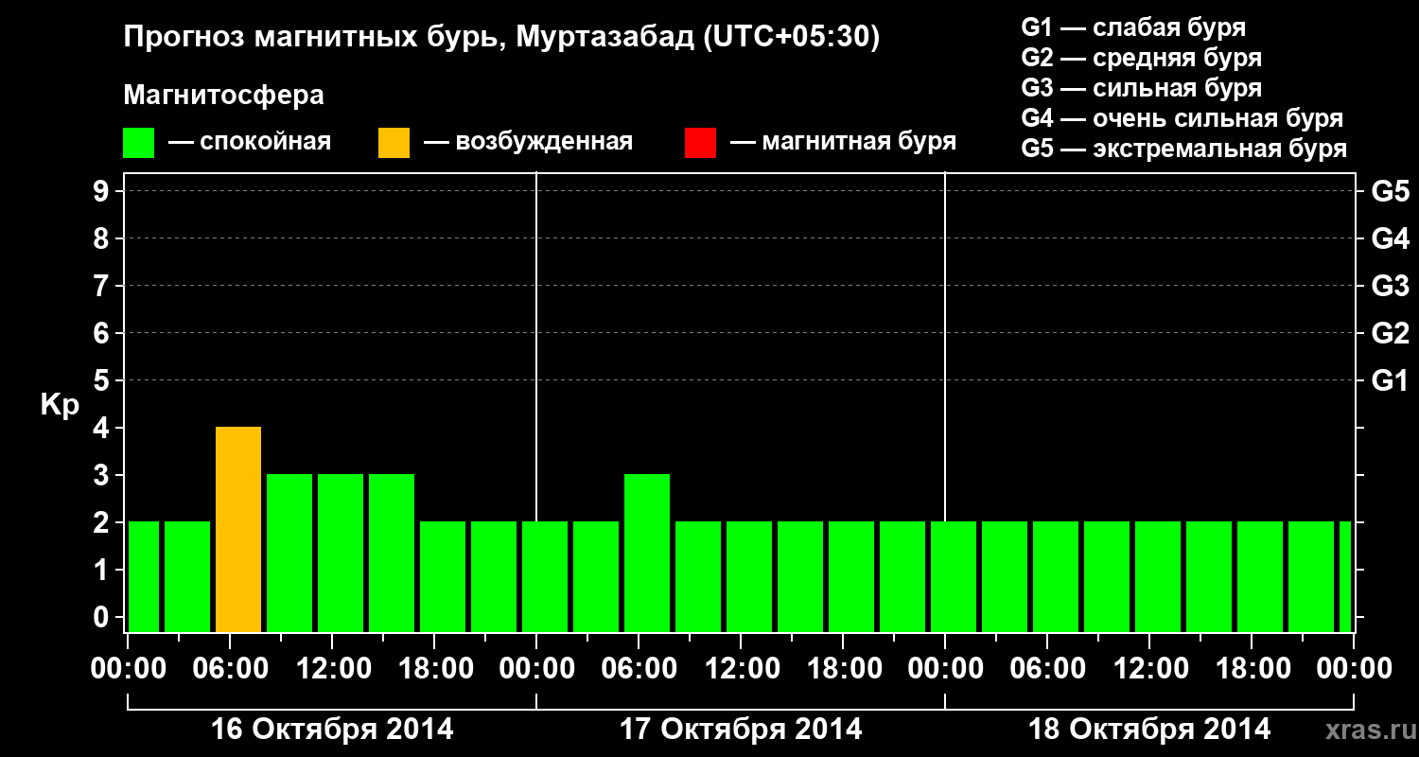Click 'G1 — слабая буря' description

pos(1133,27)
